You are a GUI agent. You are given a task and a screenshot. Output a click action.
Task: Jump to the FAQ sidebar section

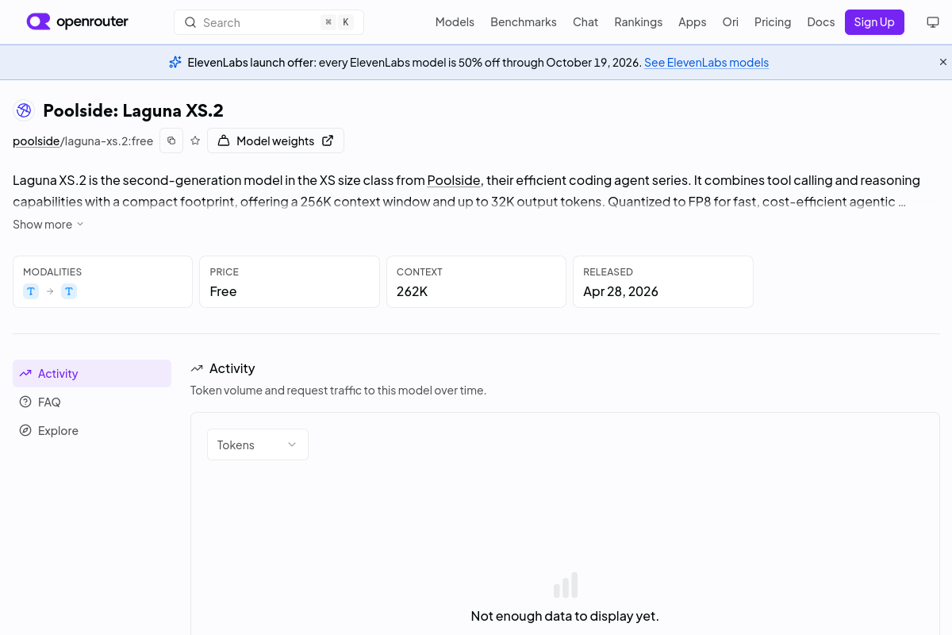click(92, 402)
